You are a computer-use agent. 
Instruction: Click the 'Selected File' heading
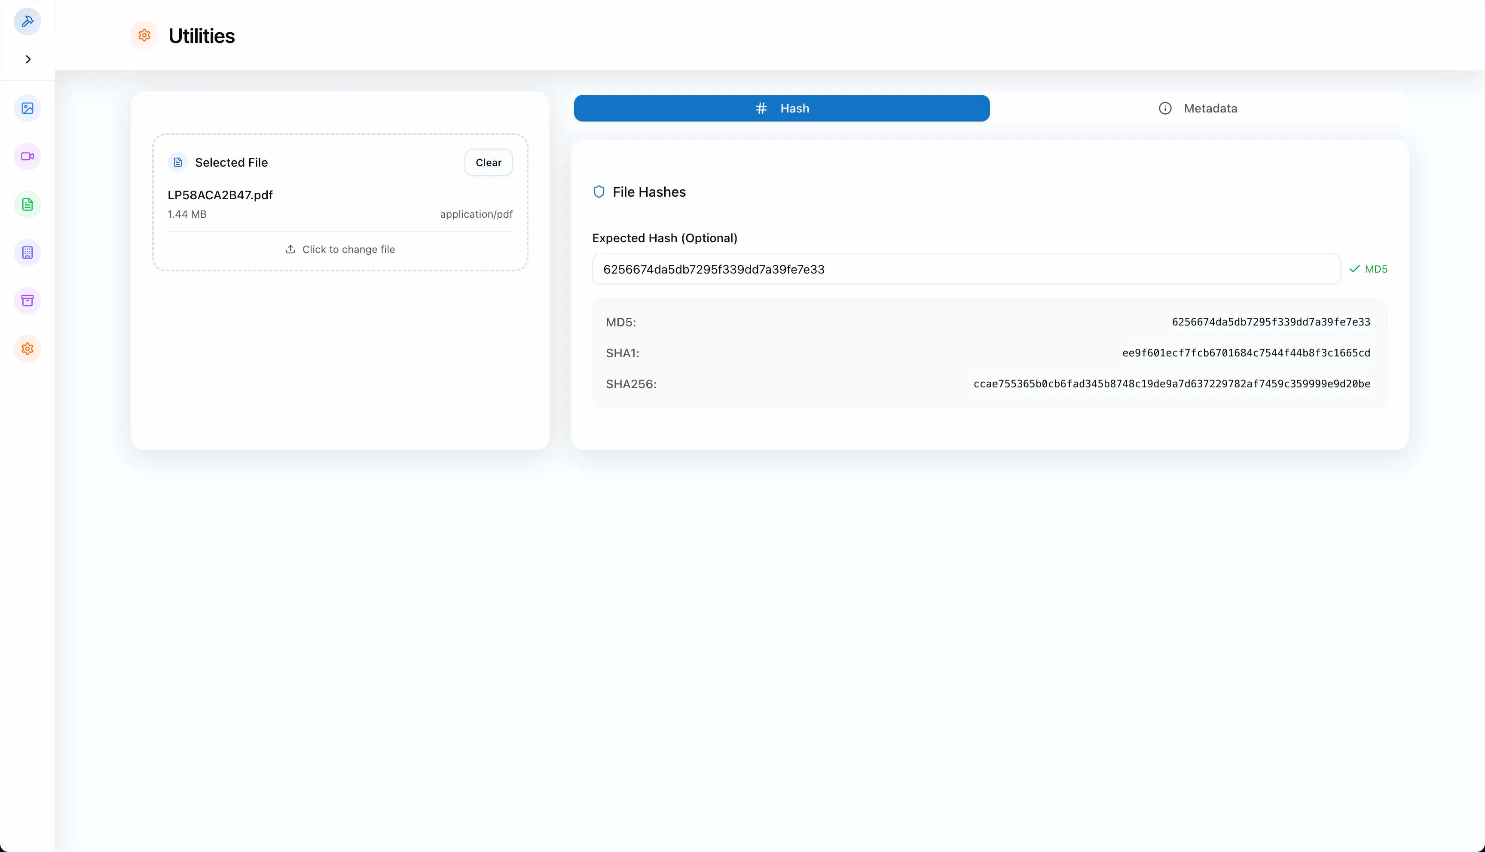[x=231, y=163]
